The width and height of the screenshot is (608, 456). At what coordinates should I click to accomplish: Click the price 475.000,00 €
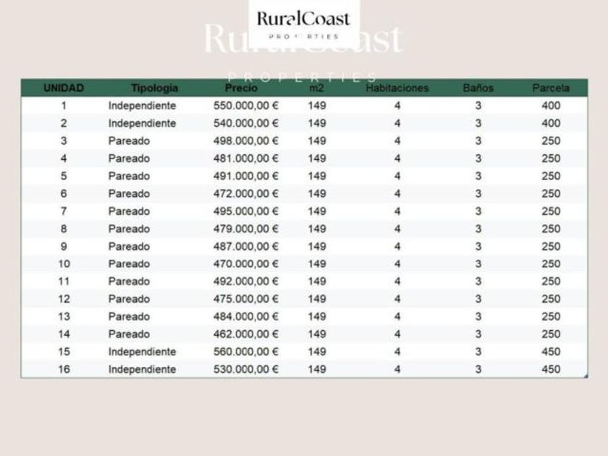246,299
